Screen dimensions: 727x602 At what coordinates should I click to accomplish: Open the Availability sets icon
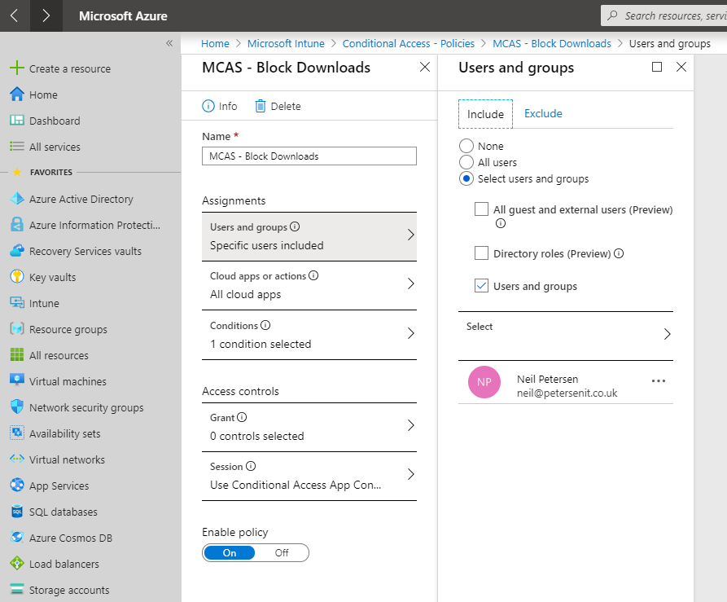[x=17, y=433]
